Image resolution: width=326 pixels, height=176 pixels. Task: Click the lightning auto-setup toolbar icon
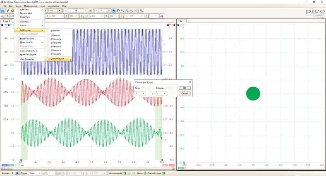pos(8,10)
